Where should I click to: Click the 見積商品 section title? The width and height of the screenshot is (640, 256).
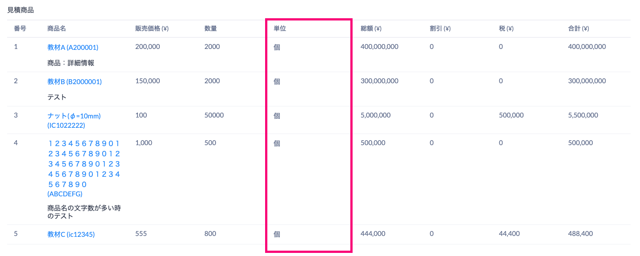21,10
